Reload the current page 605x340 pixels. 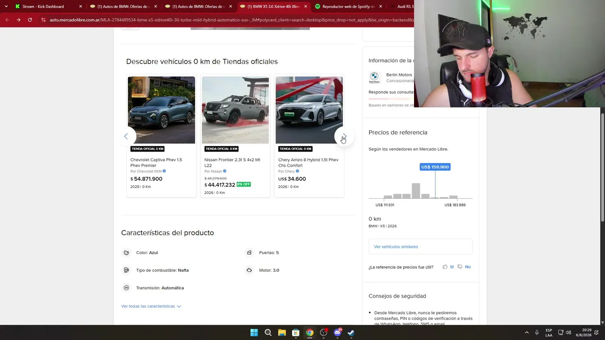coord(30,20)
